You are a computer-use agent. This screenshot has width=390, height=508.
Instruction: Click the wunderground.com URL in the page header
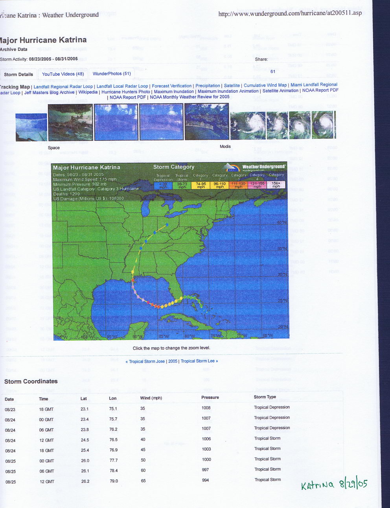pyautogui.click(x=290, y=13)
